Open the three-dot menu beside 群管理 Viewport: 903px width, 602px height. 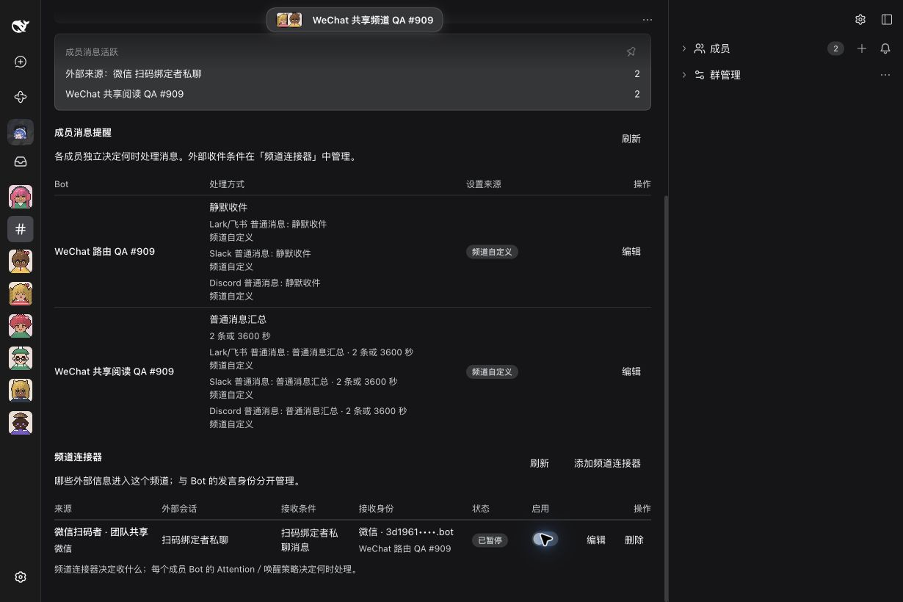pos(885,75)
